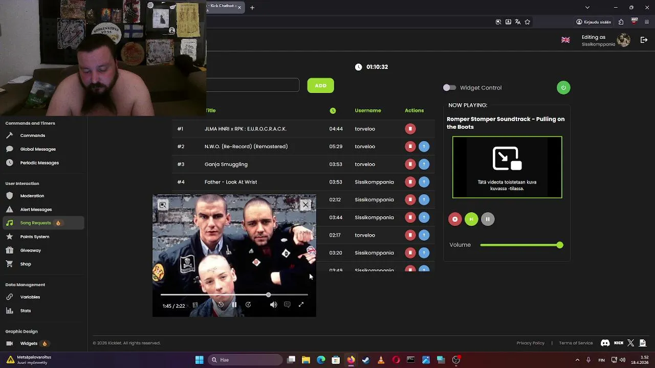This screenshot has width=655, height=368.
Task: Open the Privacy Policy link
Action: pos(530,343)
